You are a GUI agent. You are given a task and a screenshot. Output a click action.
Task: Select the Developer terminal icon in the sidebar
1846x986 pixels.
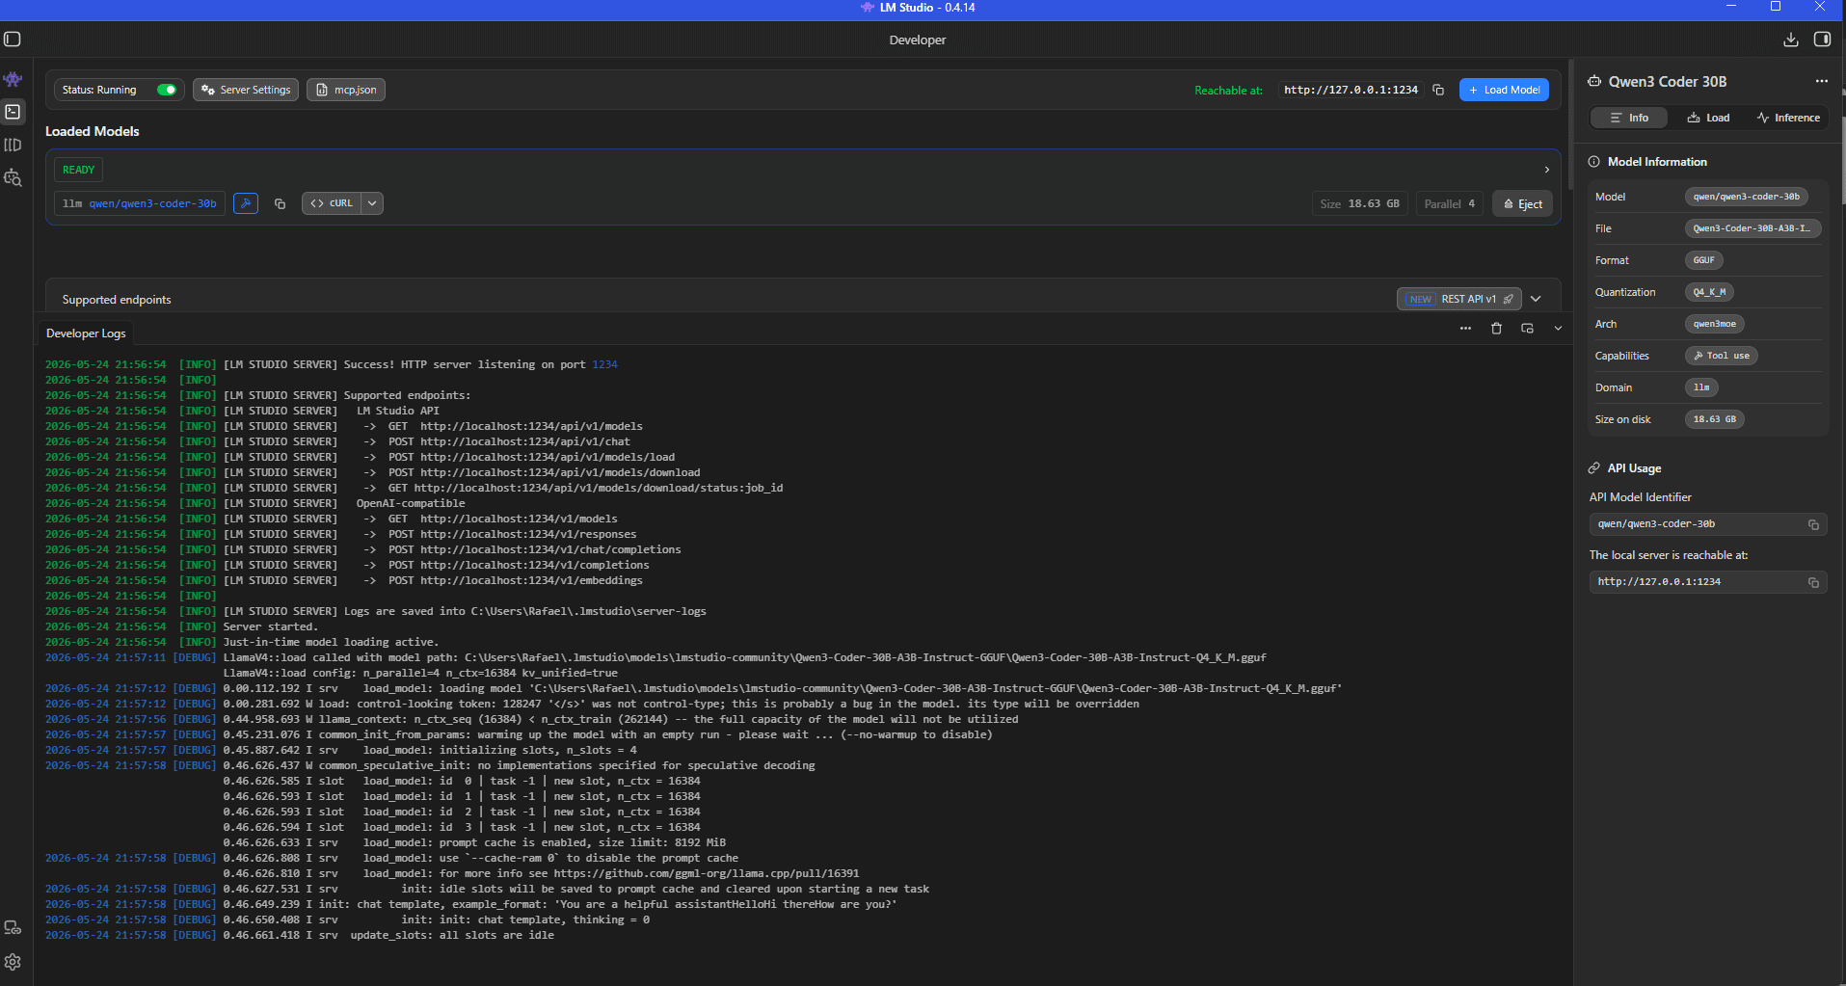pos(13,112)
